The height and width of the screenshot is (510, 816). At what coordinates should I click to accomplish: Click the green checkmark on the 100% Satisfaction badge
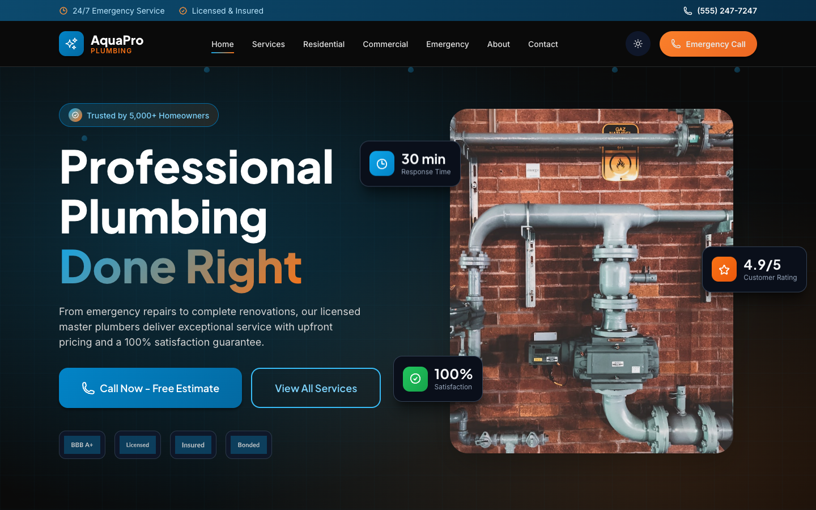(x=415, y=379)
